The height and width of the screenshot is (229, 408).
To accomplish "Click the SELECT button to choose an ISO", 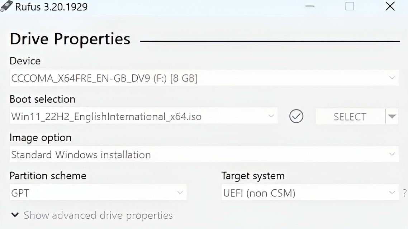I will 349,116.
